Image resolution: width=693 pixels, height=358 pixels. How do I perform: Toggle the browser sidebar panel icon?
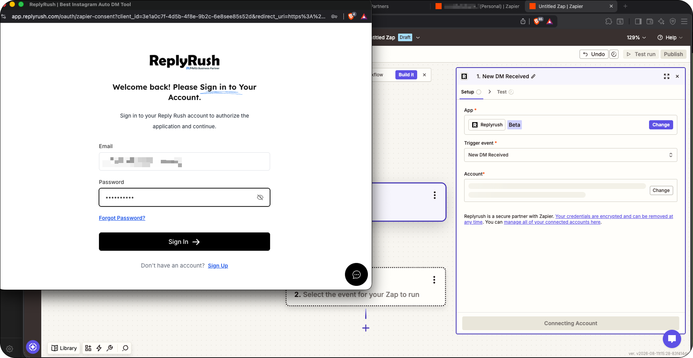pos(638,21)
